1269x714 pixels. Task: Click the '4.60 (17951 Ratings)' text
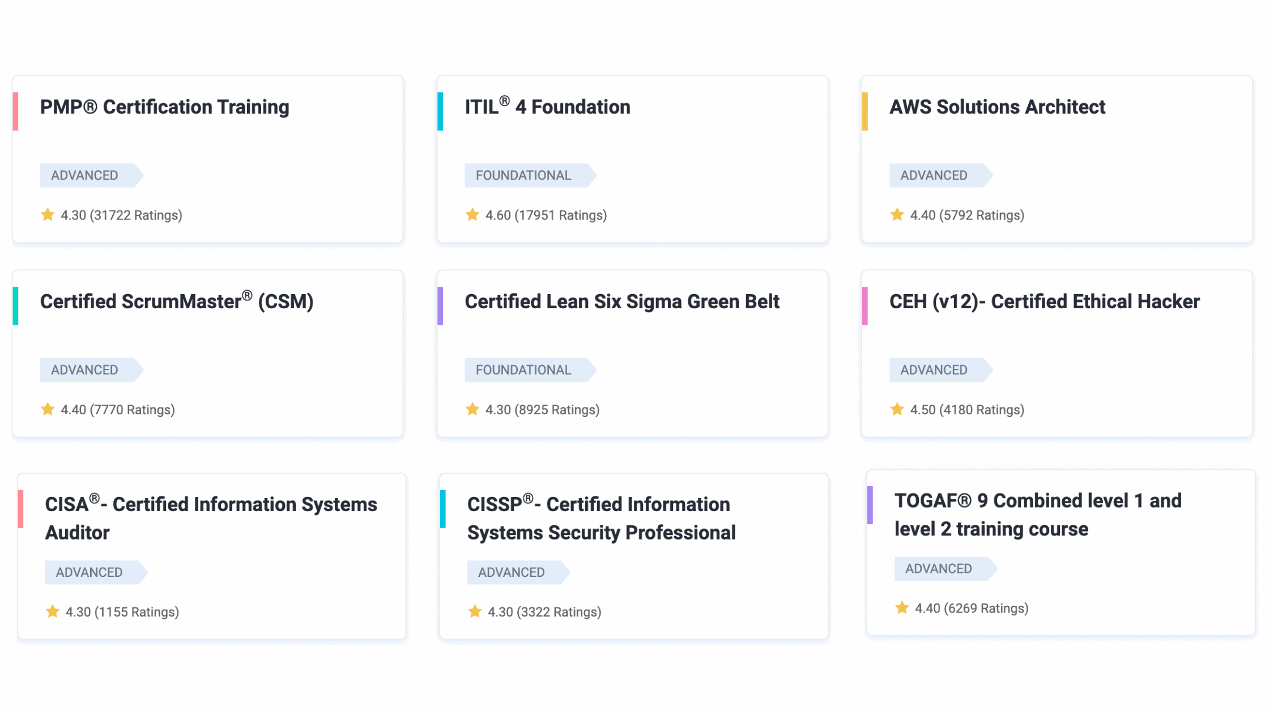coord(546,215)
